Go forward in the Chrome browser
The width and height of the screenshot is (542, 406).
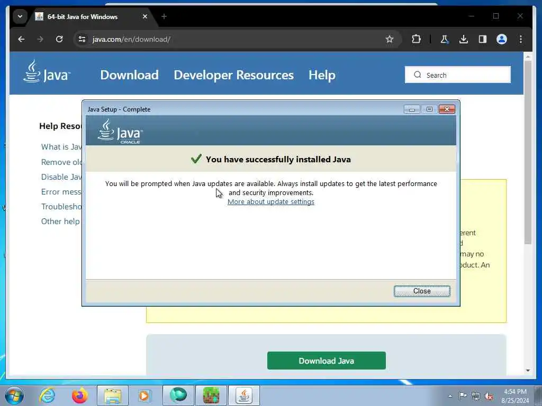point(40,39)
